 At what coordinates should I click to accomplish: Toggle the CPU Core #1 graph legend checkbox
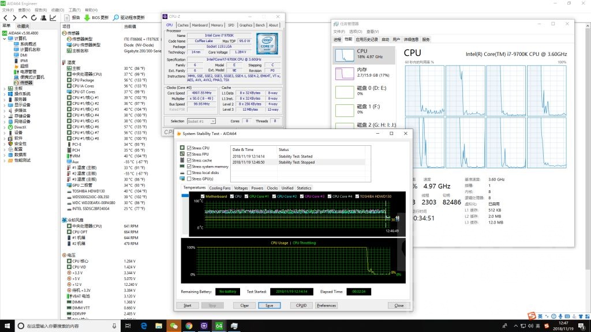[x=246, y=196]
